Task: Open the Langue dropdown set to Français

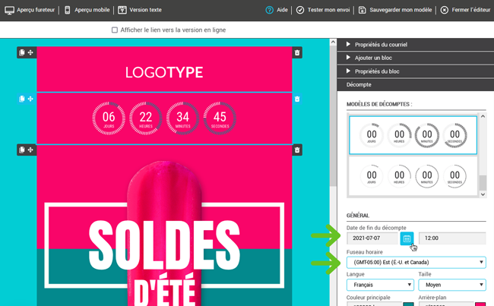Action: pyautogui.click(x=378, y=285)
